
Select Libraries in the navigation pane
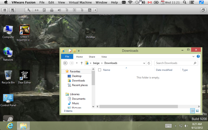(75, 94)
